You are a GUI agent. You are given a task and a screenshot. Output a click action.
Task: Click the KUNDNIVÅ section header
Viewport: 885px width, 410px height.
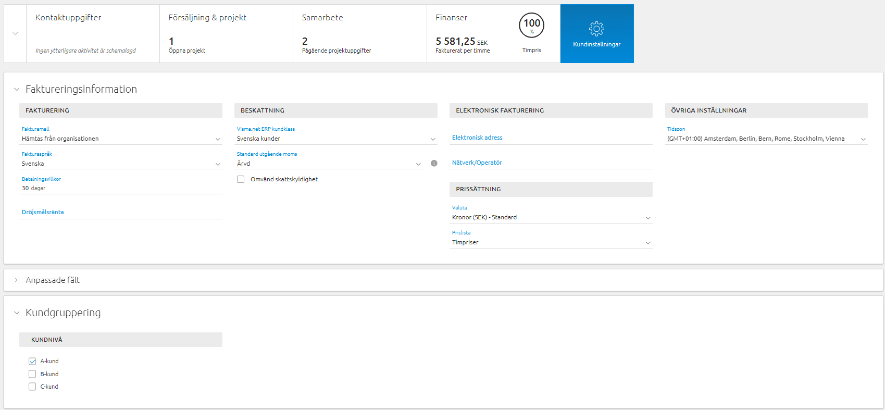pos(121,340)
